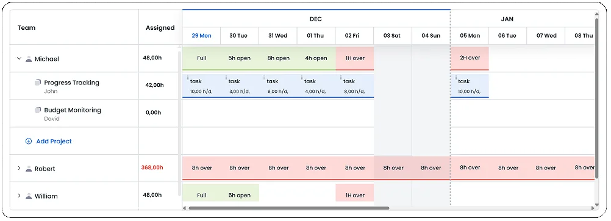Select the 04 Sun date column header
The image size is (611, 221).
(431, 36)
